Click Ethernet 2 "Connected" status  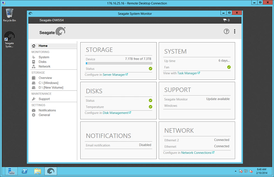pyautogui.click(x=221, y=140)
